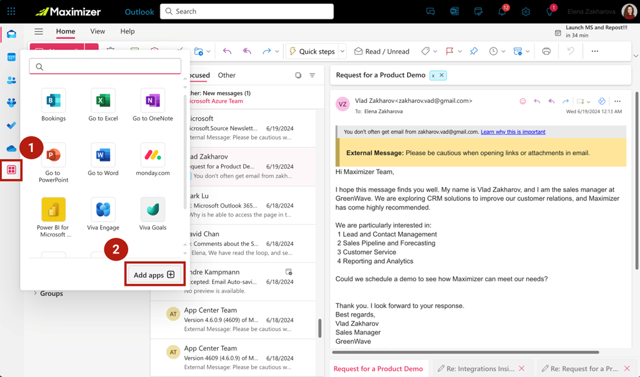Switch to the Other inbox tab
This screenshot has height=377, width=640.
(227, 75)
